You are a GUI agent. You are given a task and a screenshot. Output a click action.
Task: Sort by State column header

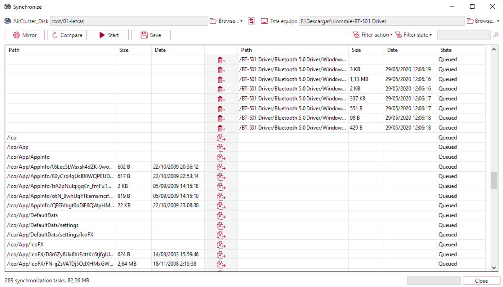coord(461,50)
